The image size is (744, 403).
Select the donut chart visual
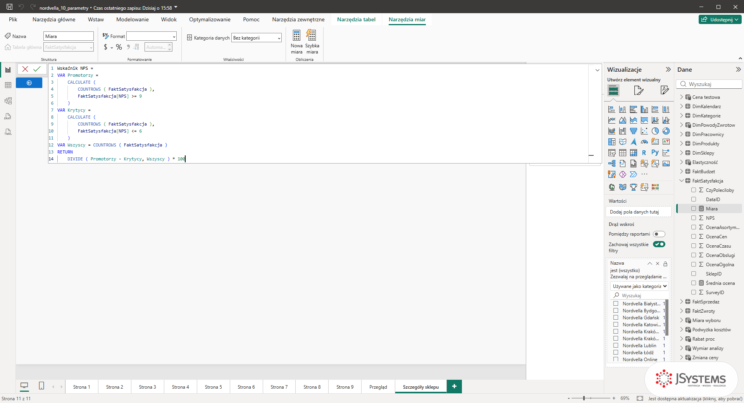click(x=666, y=131)
